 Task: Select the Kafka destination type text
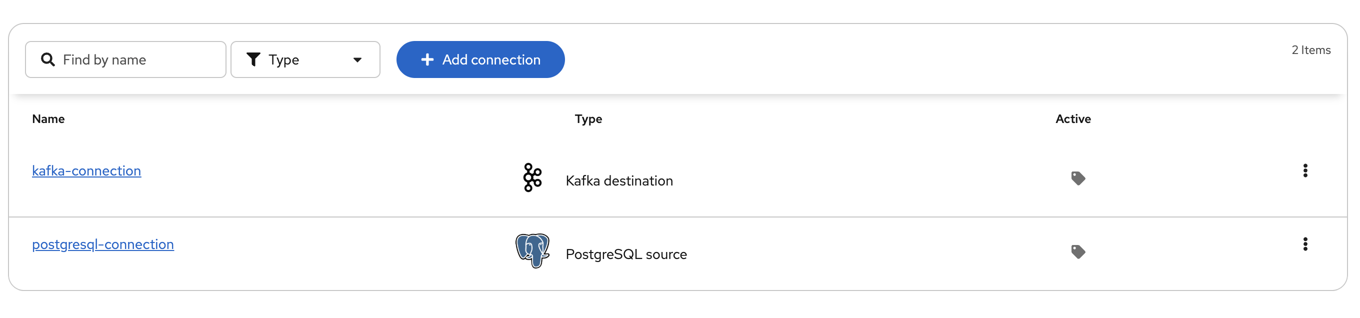(619, 180)
